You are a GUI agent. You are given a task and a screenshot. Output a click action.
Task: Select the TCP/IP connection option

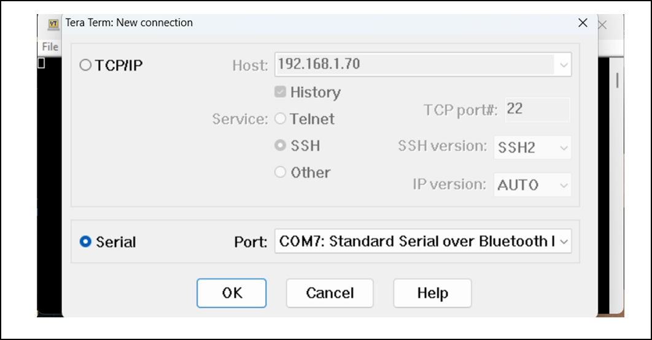click(x=85, y=65)
